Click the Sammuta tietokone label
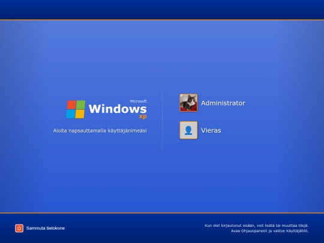 click(x=46, y=228)
